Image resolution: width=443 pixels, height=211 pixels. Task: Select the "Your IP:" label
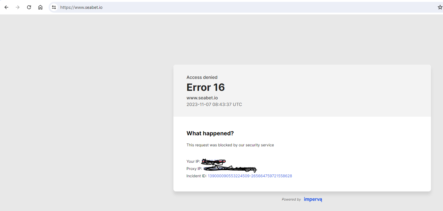(193, 161)
